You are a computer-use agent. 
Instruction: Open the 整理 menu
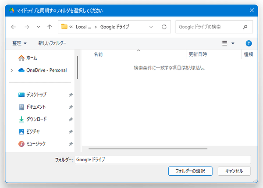(x=19, y=43)
